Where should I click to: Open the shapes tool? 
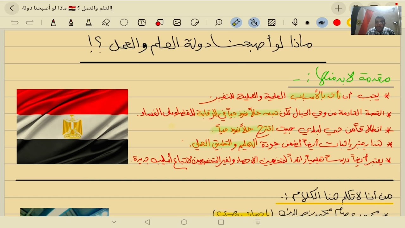[159, 22]
